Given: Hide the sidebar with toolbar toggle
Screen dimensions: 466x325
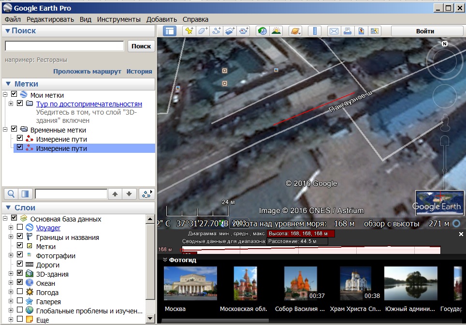Looking at the screenshot, I should (170, 31).
